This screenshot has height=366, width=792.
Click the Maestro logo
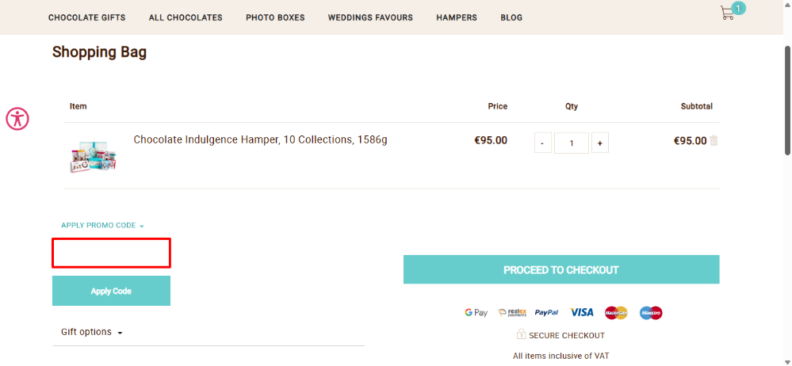[x=651, y=313]
